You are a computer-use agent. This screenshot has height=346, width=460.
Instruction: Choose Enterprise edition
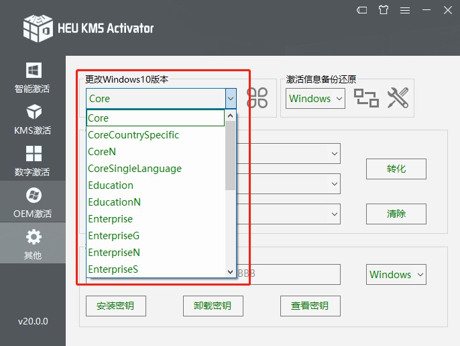pyautogui.click(x=156, y=219)
